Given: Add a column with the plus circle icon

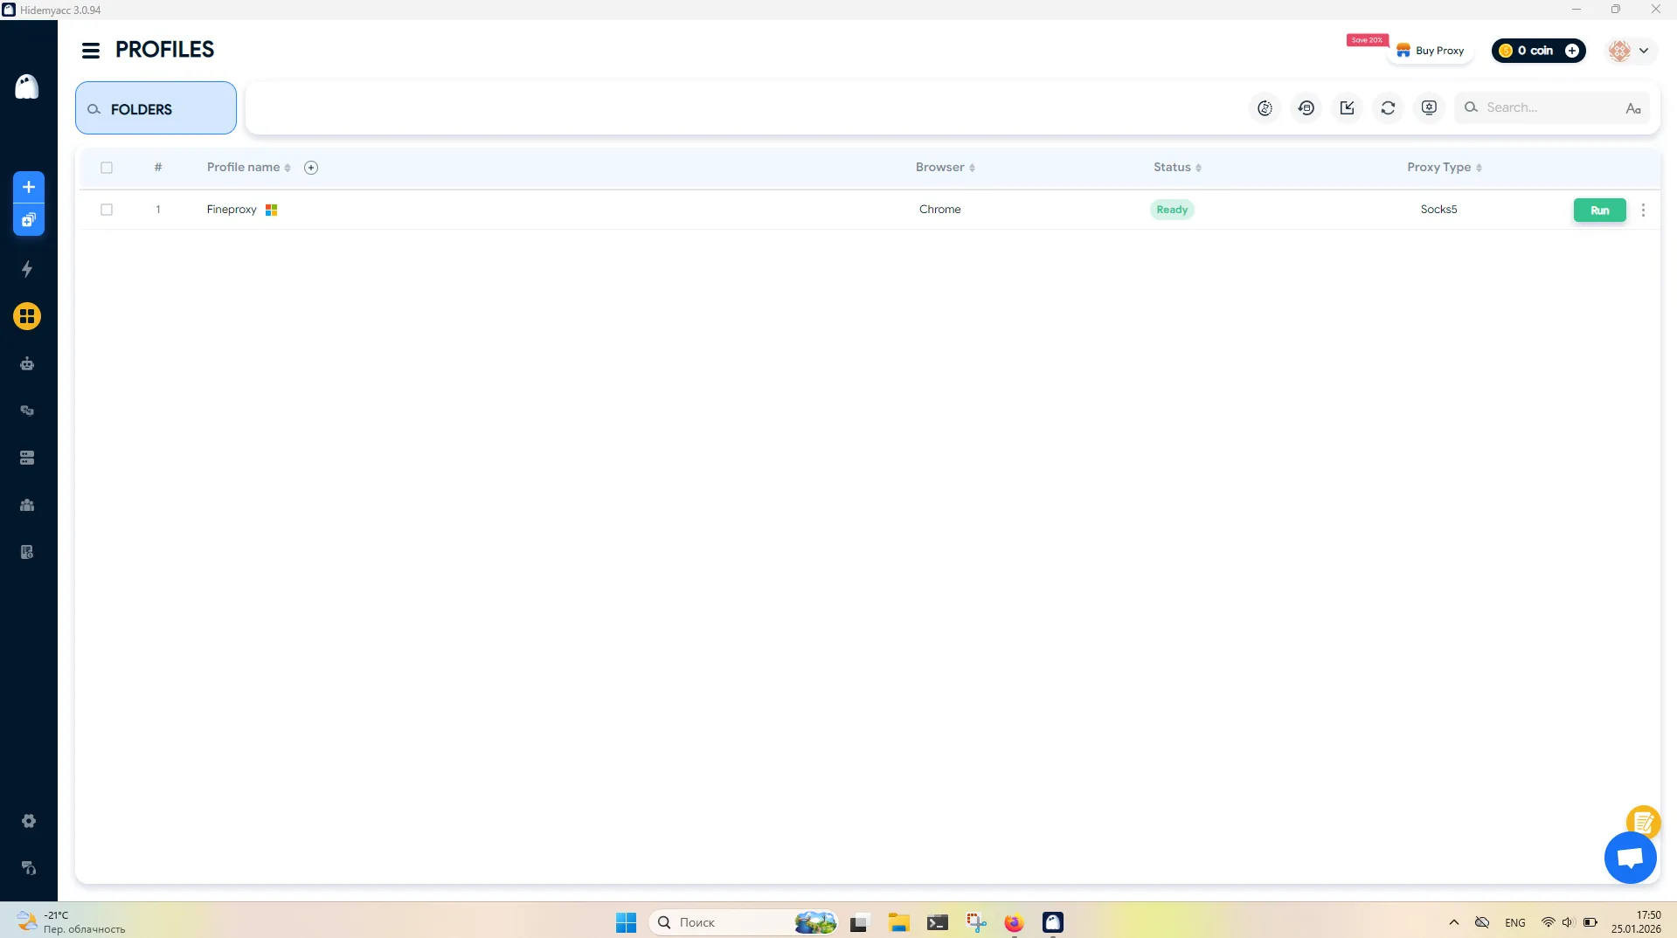Looking at the screenshot, I should click(x=311, y=168).
